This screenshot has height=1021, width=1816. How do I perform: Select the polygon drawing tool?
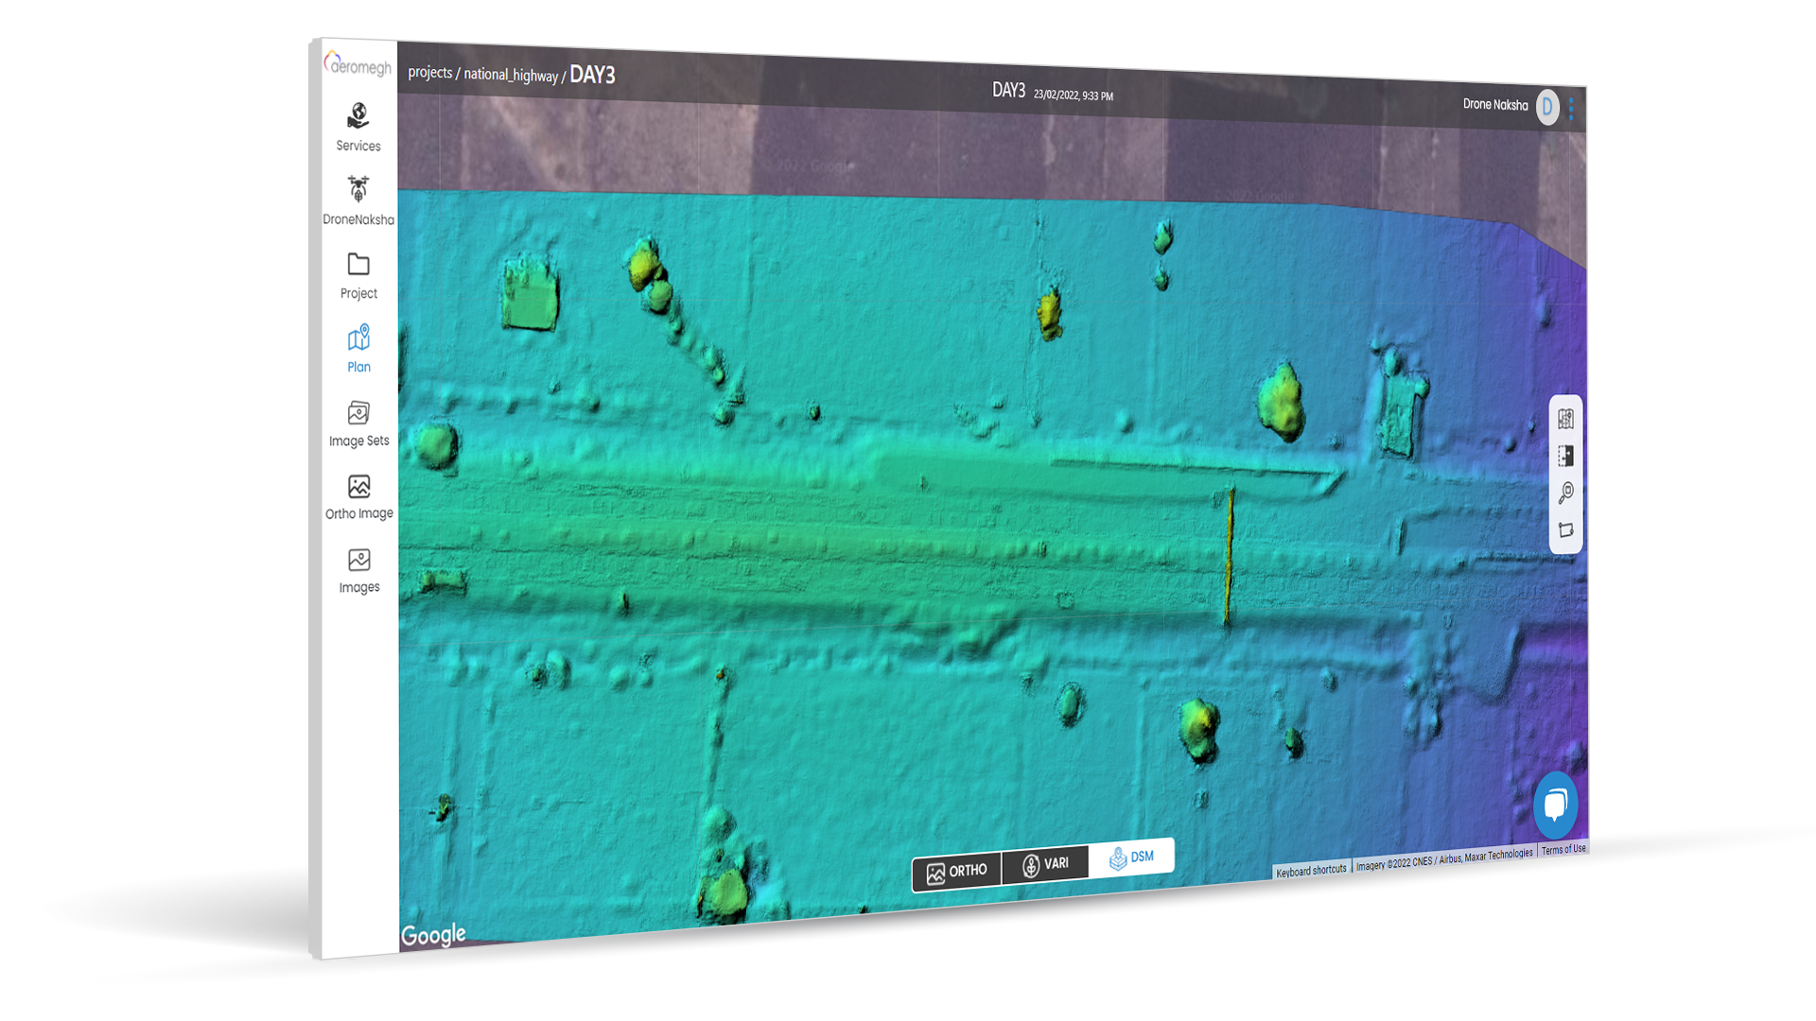(1566, 529)
